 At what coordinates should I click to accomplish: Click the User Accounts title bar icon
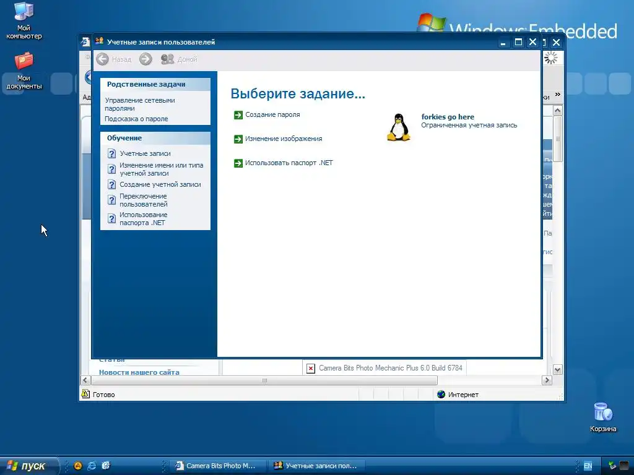coord(99,41)
